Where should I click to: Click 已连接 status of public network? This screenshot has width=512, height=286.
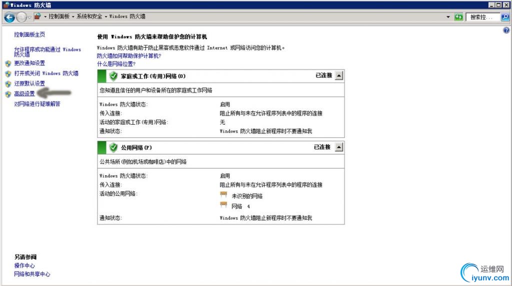pyautogui.click(x=322, y=147)
